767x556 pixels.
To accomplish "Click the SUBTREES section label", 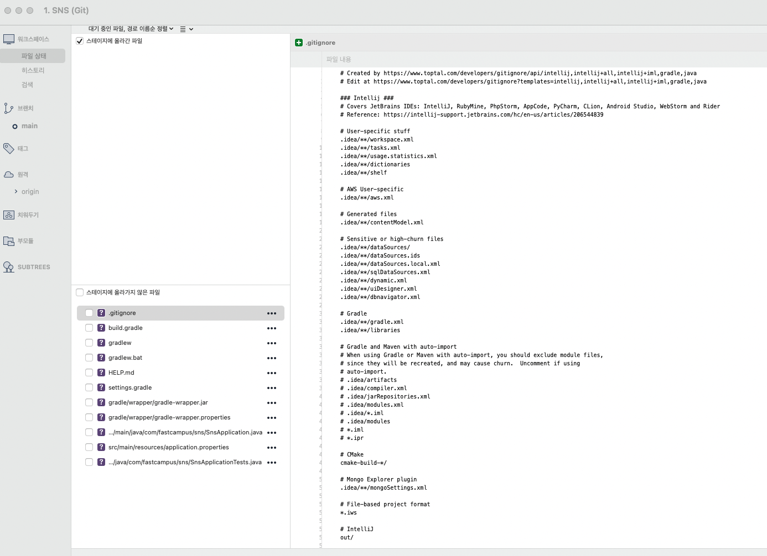I will pyautogui.click(x=34, y=267).
